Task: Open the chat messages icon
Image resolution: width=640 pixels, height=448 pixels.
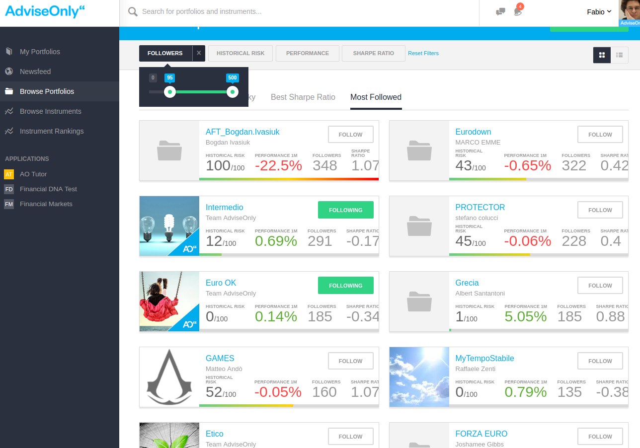Action: point(500,11)
